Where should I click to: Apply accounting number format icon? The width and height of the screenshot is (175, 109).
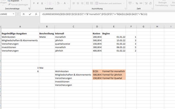[130, 3]
